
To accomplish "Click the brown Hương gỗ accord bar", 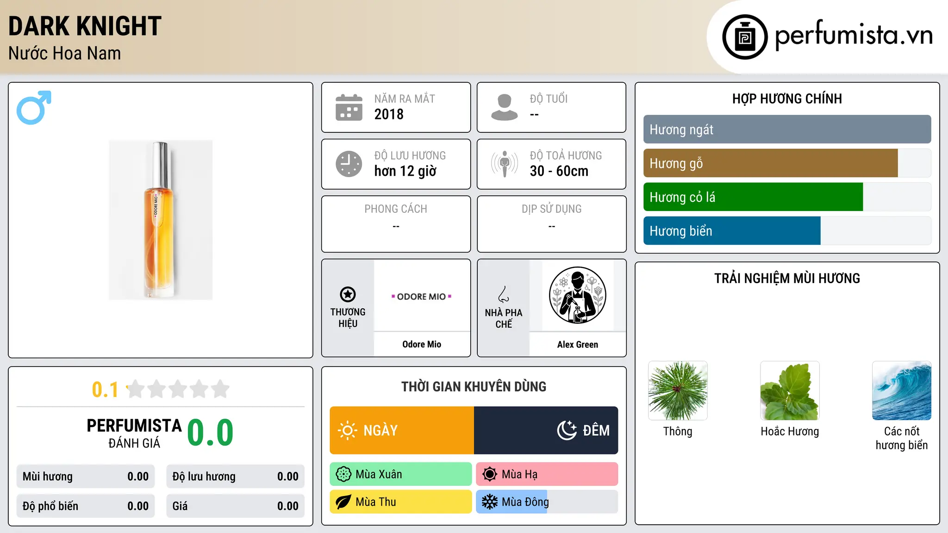I will 770,163.
